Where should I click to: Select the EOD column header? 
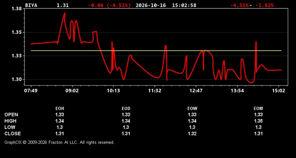pyautogui.click(x=126, y=109)
